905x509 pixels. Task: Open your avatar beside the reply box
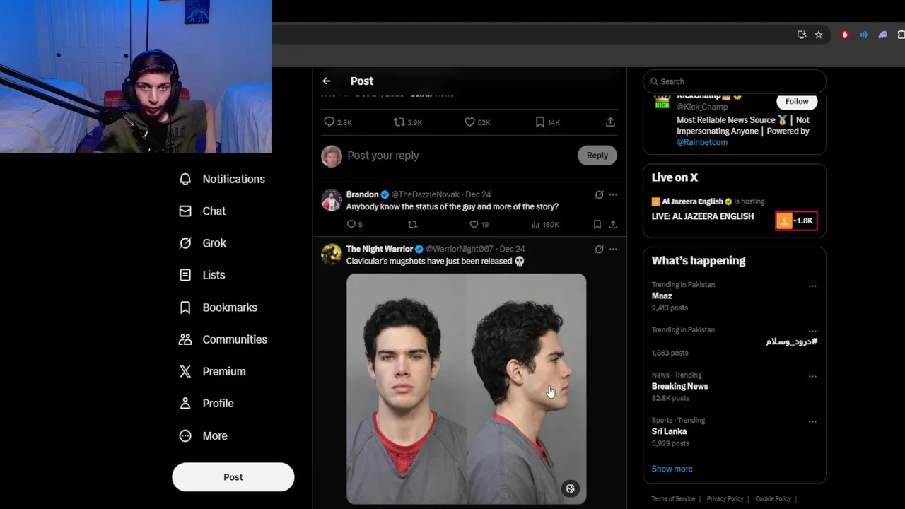pyautogui.click(x=332, y=156)
